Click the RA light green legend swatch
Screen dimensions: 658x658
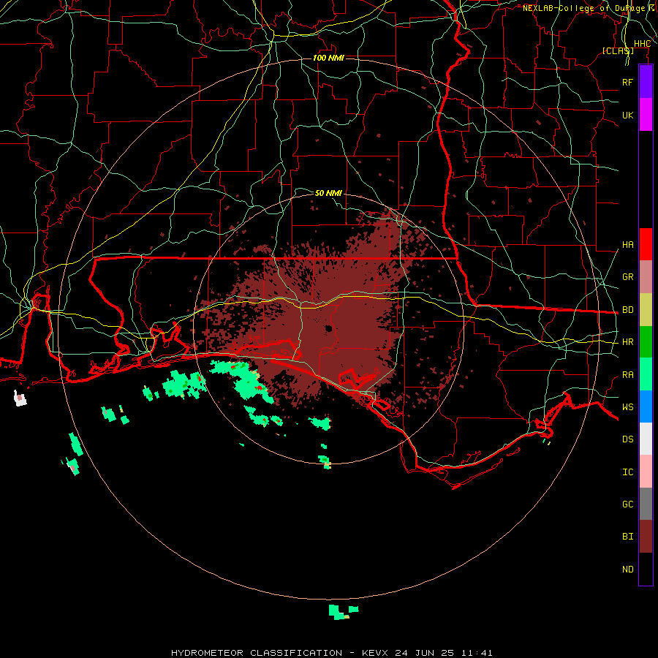(646, 374)
